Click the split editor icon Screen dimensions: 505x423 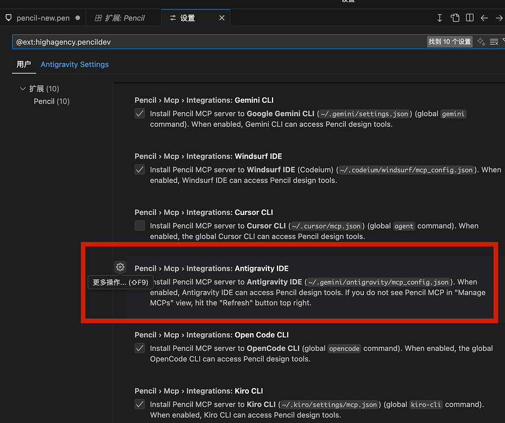(469, 17)
